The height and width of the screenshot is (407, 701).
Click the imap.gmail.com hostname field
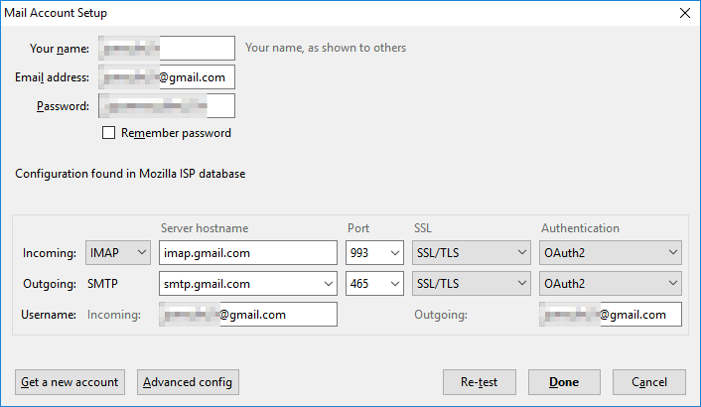point(247,253)
